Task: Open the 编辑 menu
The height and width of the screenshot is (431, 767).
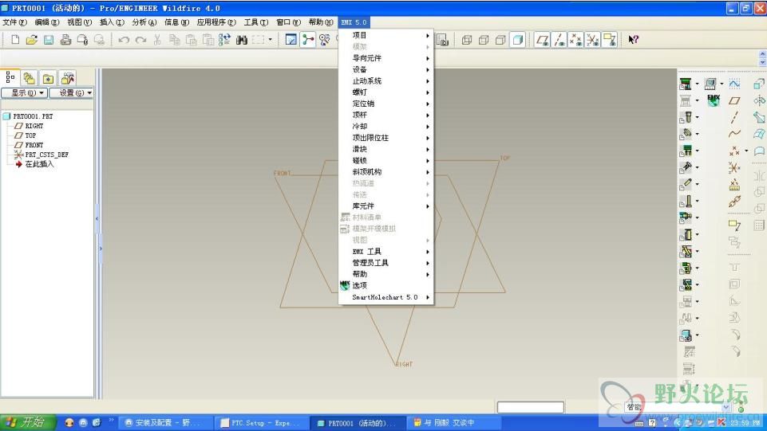Action: point(47,22)
